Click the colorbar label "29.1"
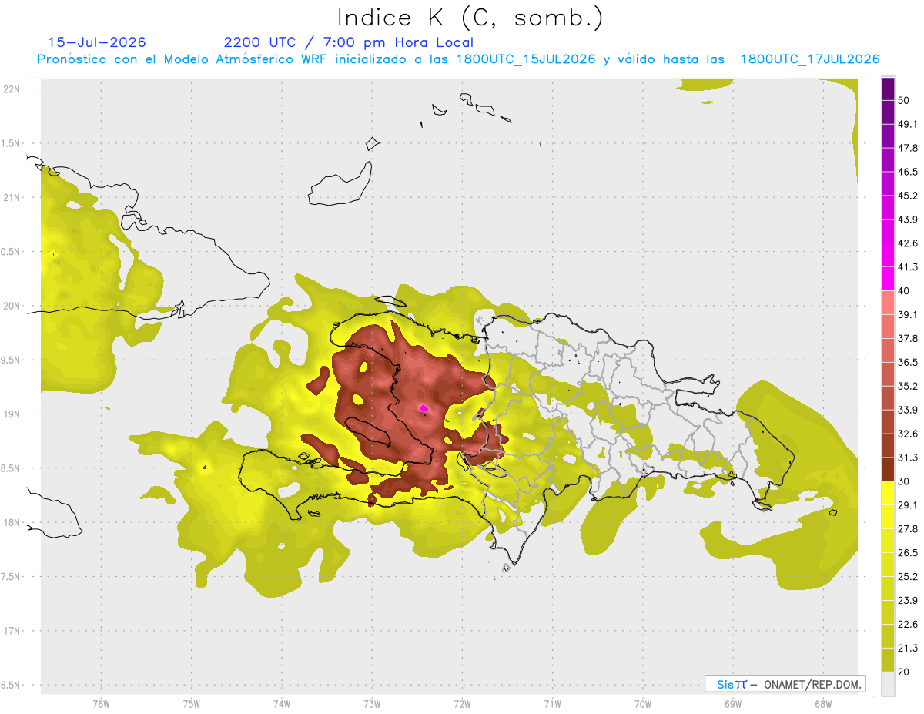924x714 pixels. [x=908, y=505]
